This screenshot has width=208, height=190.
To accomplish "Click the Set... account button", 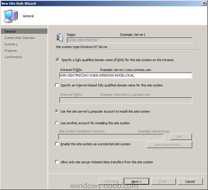I will [181, 136].
